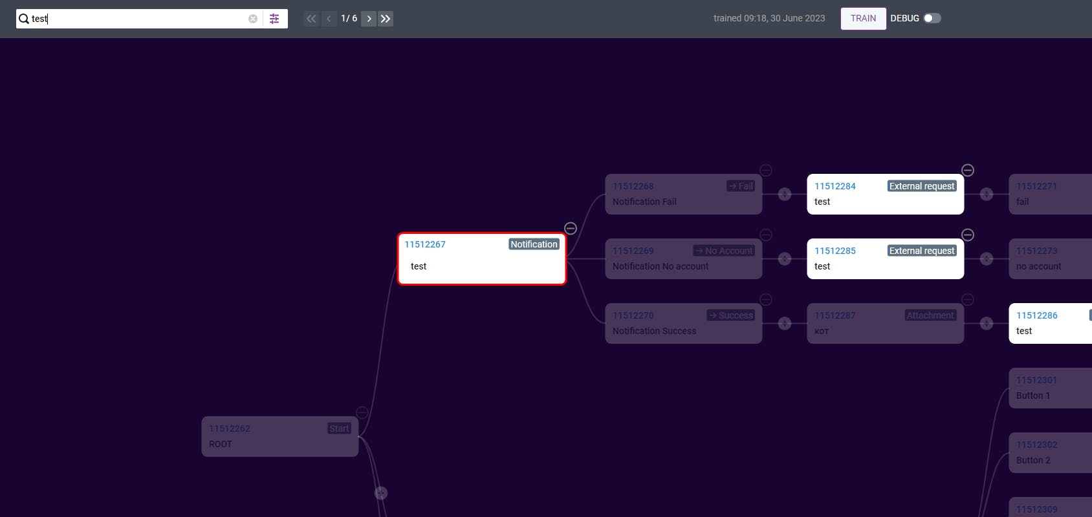This screenshot has height=517, width=1092.
Task: Click the TRAIN button
Action: point(863,19)
